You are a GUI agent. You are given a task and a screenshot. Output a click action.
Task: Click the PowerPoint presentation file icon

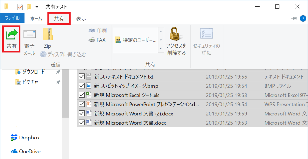pyautogui.click(x=89, y=104)
